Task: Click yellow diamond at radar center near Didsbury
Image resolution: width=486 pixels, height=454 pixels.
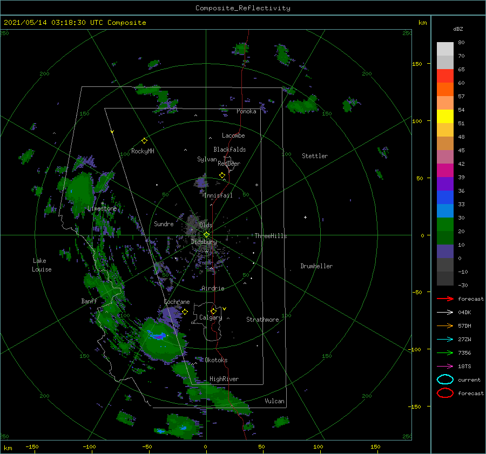Action: pyautogui.click(x=206, y=235)
